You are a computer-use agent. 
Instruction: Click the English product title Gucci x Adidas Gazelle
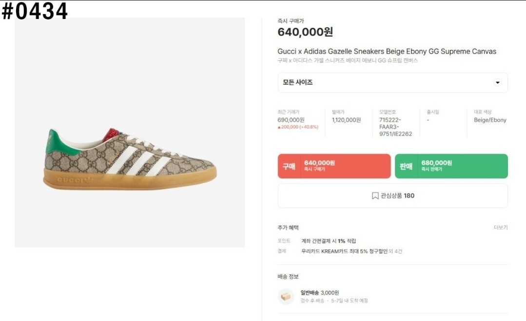[x=387, y=52]
